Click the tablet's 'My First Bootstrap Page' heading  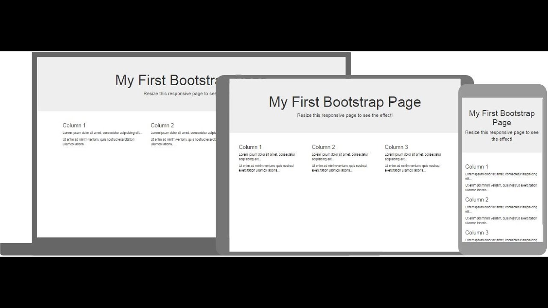point(345,102)
